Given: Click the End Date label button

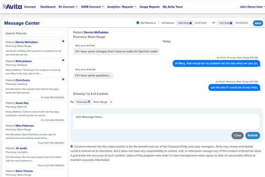Looking at the screenshot, I should pyautogui.click(x=226, y=23).
